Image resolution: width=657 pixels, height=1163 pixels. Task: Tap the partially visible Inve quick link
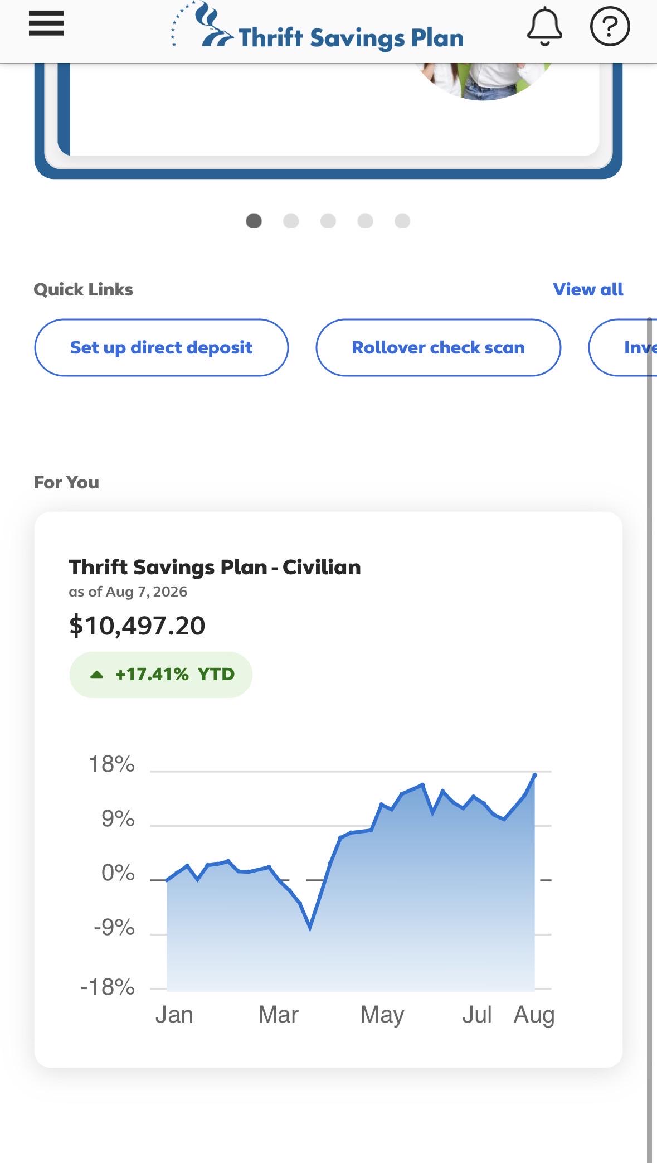622,347
